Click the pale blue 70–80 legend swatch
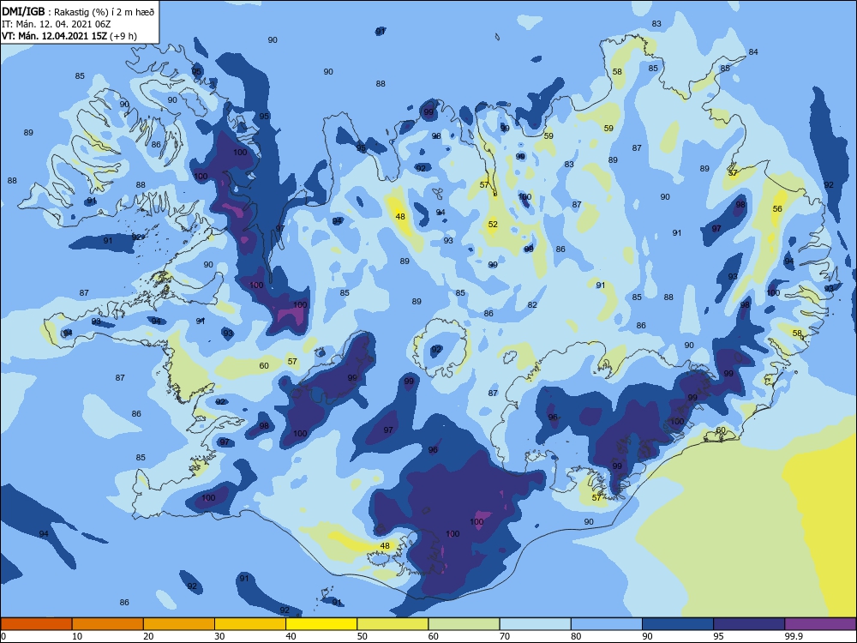This screenshot has height=643, width=857. click(x=536, y=624)
